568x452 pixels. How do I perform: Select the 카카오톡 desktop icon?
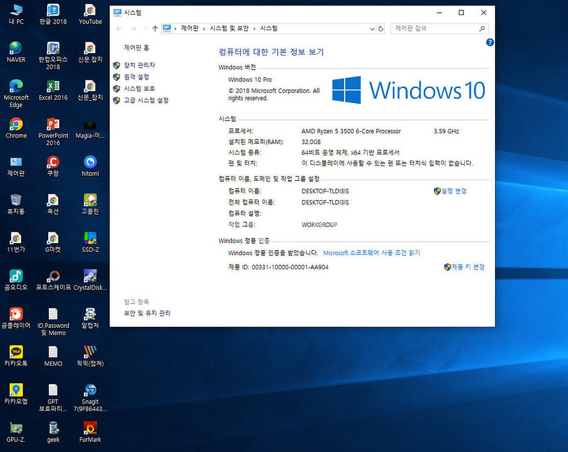pos(16,356)
